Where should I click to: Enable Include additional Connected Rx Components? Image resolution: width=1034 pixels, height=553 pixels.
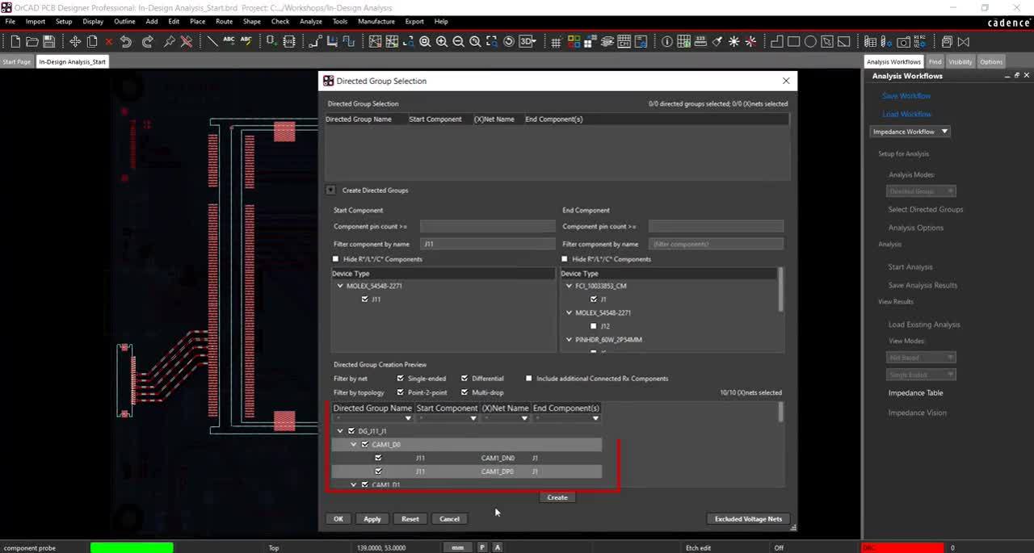pyautogui.click(x=529, y=378)
